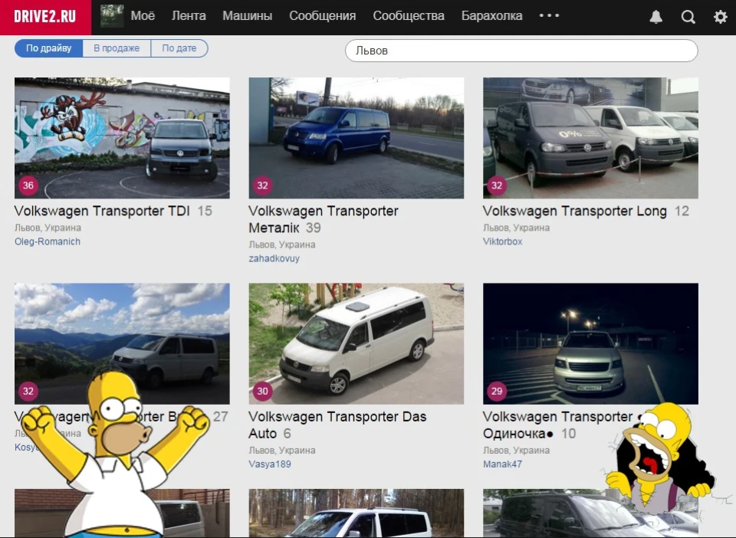Open the Transporter Одиночка night photo
Image resolution: width=736 pixels, height=538 pixels.
click(x=590, y=343)
